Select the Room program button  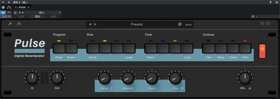(71, 49)
